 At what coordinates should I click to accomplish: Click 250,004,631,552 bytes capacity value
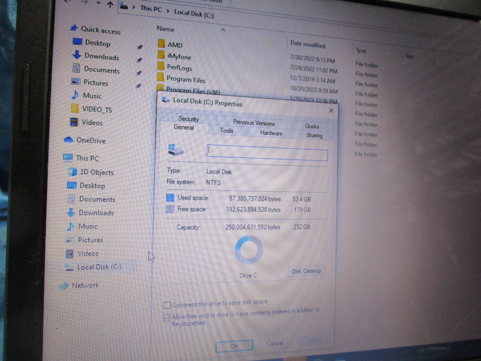pos(252,227)
